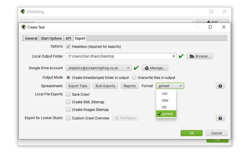The image size is (250, 152).
Task: Collapse the Format gsheet dropdown
Action: point(170,86)
